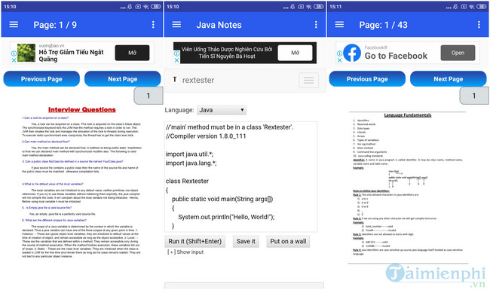Viewport: 490px width, 290px height.
Task: Click vuongbao.vn ad thumbnail image
Action: [26, 53]
